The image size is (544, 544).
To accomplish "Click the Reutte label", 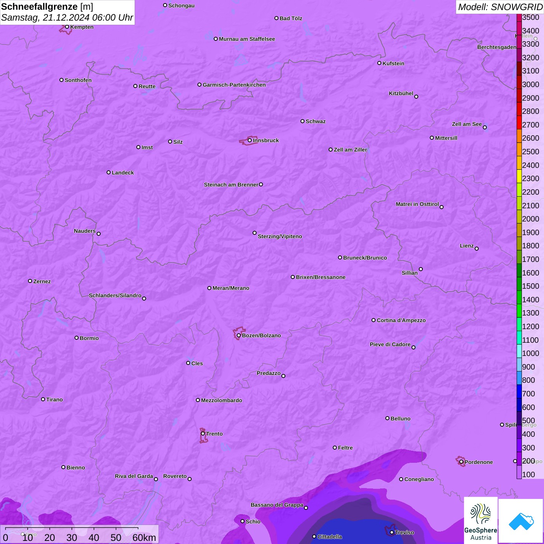I will tap(147, 86).
